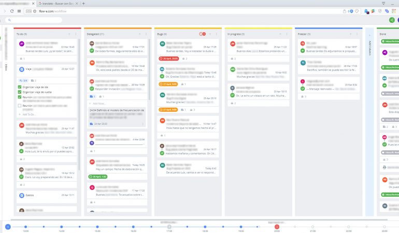
Task: Add a card to the To do column
Action: click(x=69, y=34)
